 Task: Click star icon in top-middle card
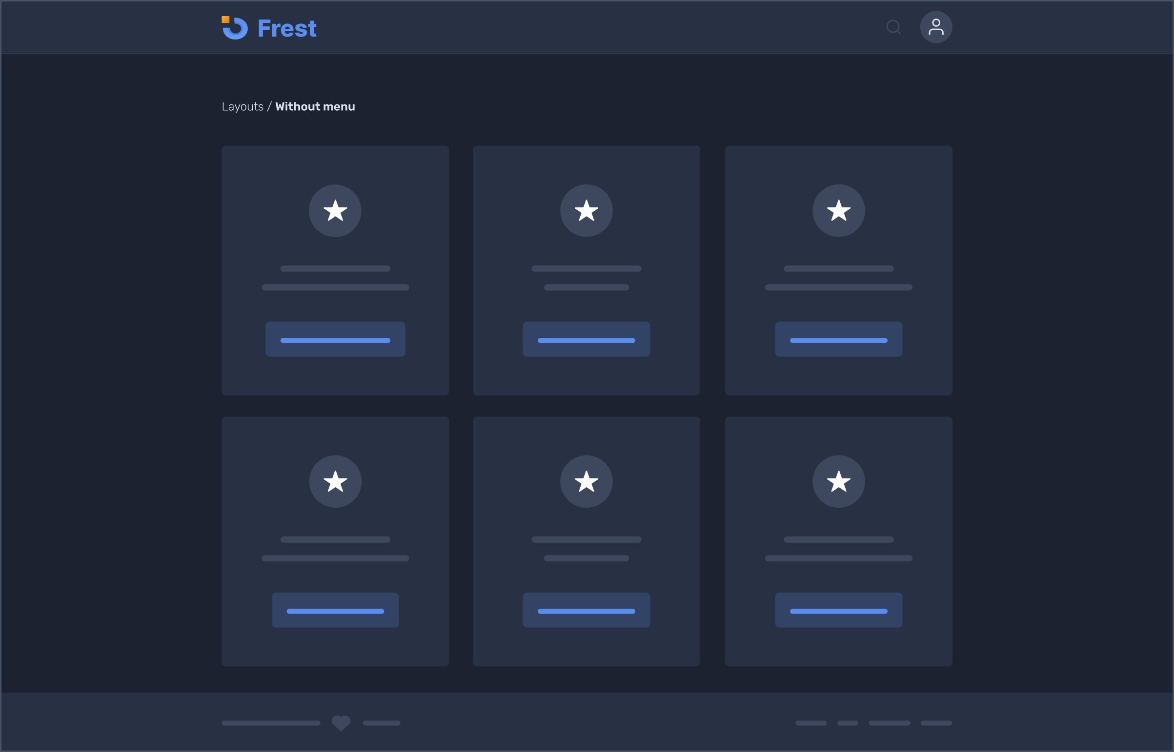coord(586,211)
